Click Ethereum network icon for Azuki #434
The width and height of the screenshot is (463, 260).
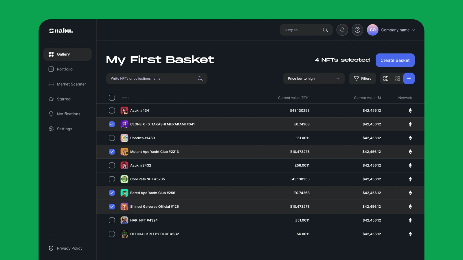pyautogui.click(x=410, y=111)
